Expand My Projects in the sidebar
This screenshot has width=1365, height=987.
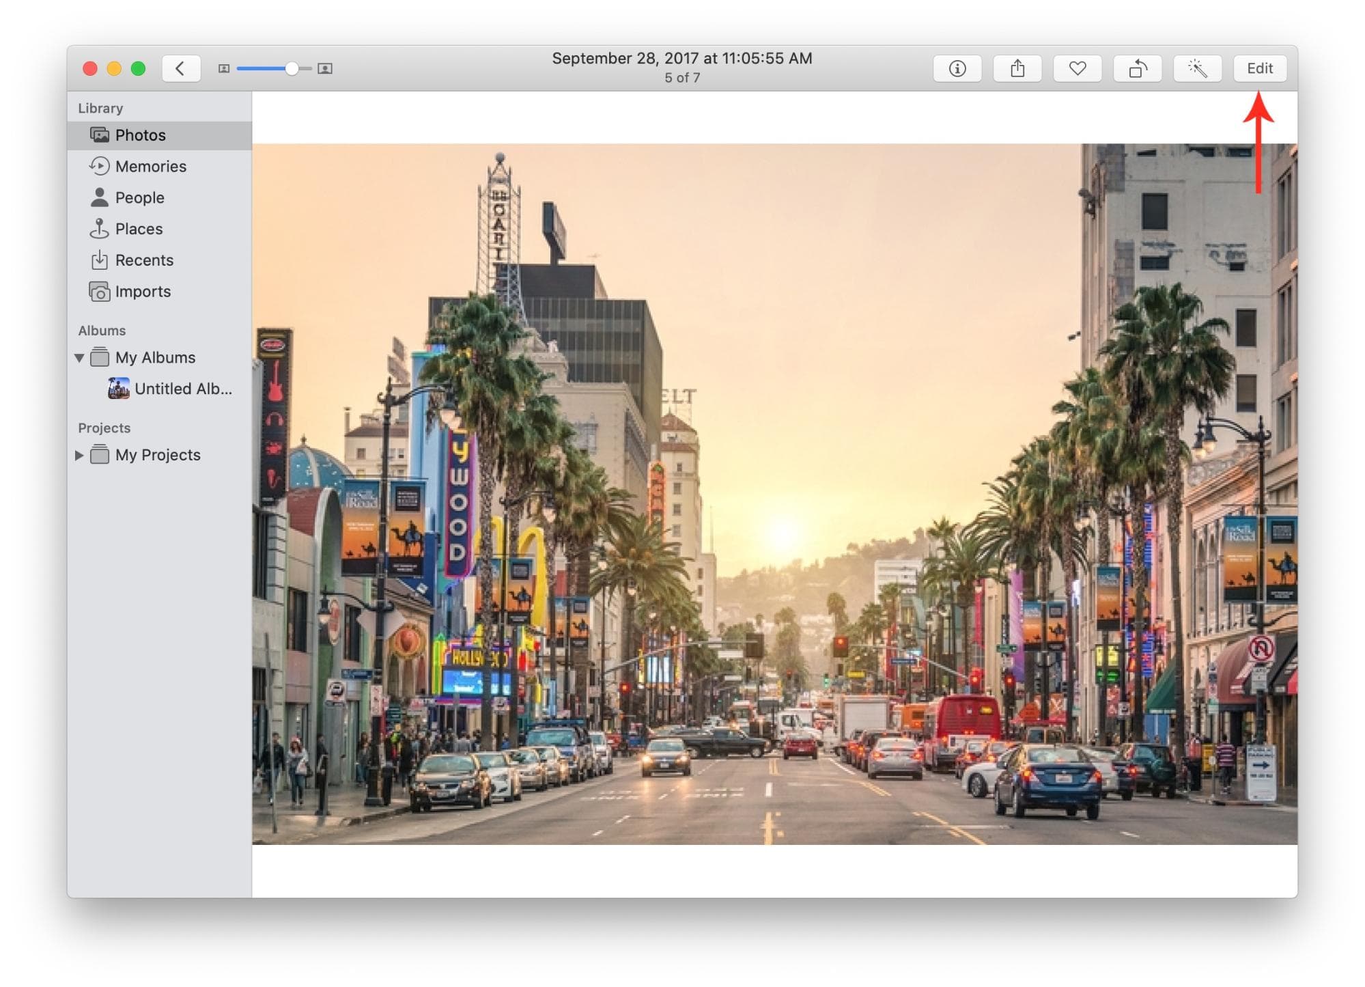81,455
